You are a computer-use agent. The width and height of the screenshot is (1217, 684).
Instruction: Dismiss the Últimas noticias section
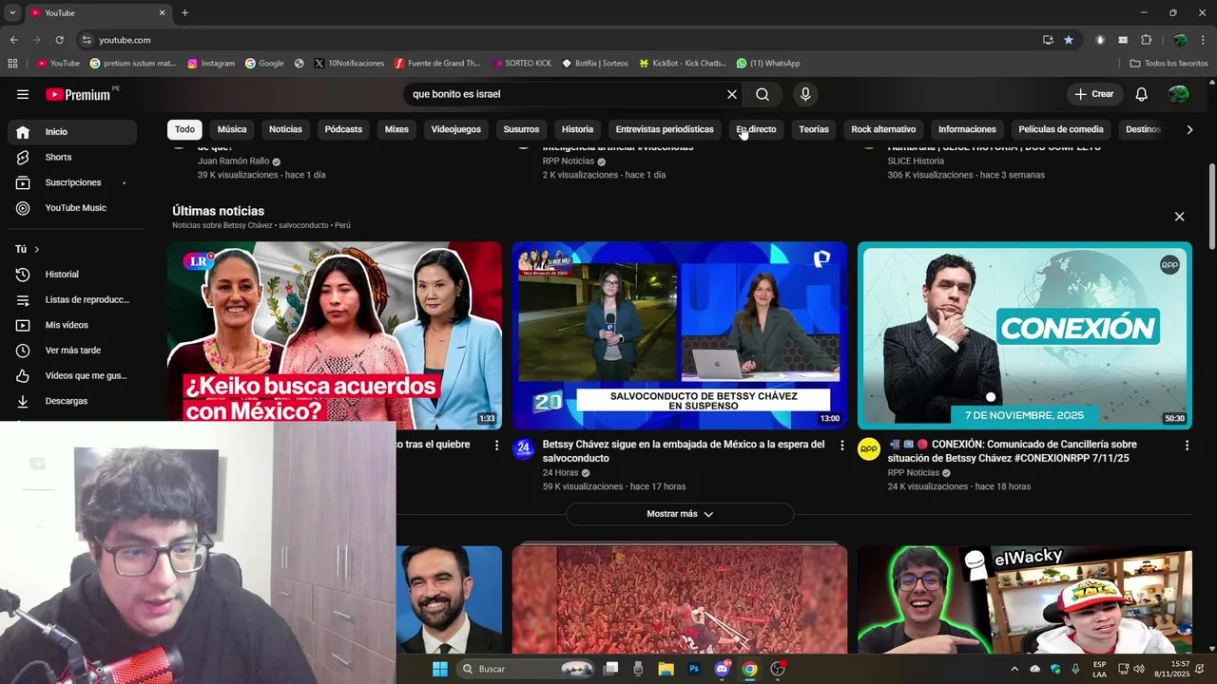[1179, 217]
